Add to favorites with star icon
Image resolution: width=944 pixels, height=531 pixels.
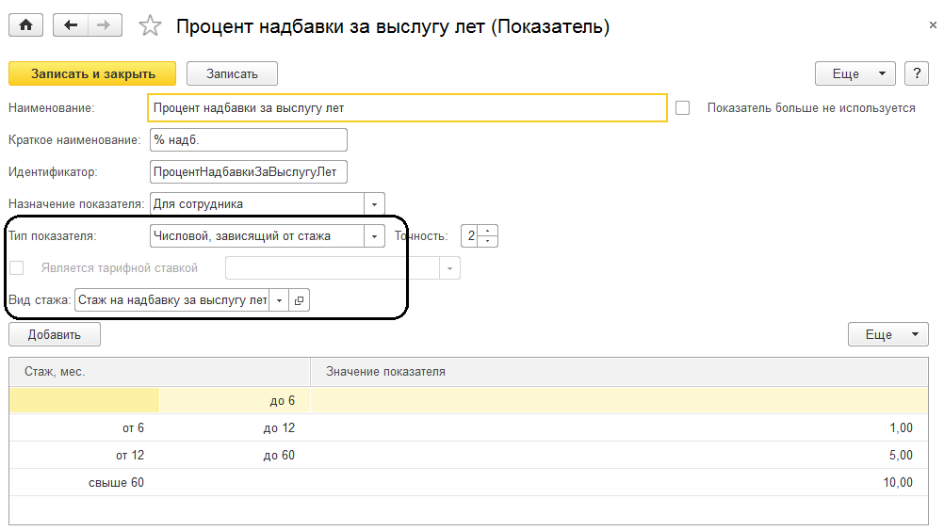pyautogui.click(x=150, y=26)
